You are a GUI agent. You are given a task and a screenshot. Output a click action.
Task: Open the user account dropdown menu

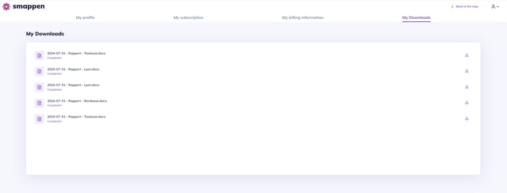point(495,6)
